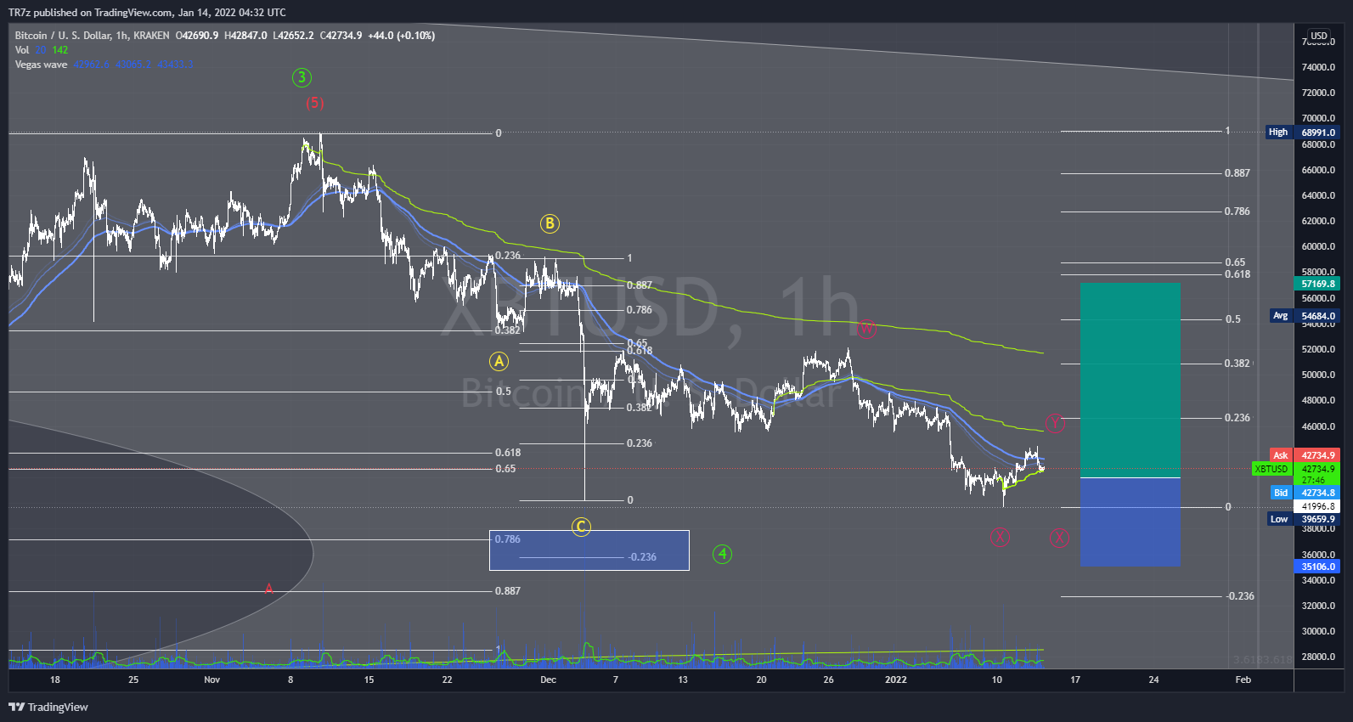Select the red (5) wave label
Viewport: 1353px width, 722px height.
315,103
